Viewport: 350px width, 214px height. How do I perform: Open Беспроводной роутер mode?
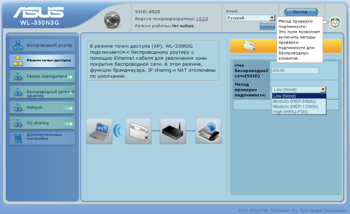pos(42,45)
